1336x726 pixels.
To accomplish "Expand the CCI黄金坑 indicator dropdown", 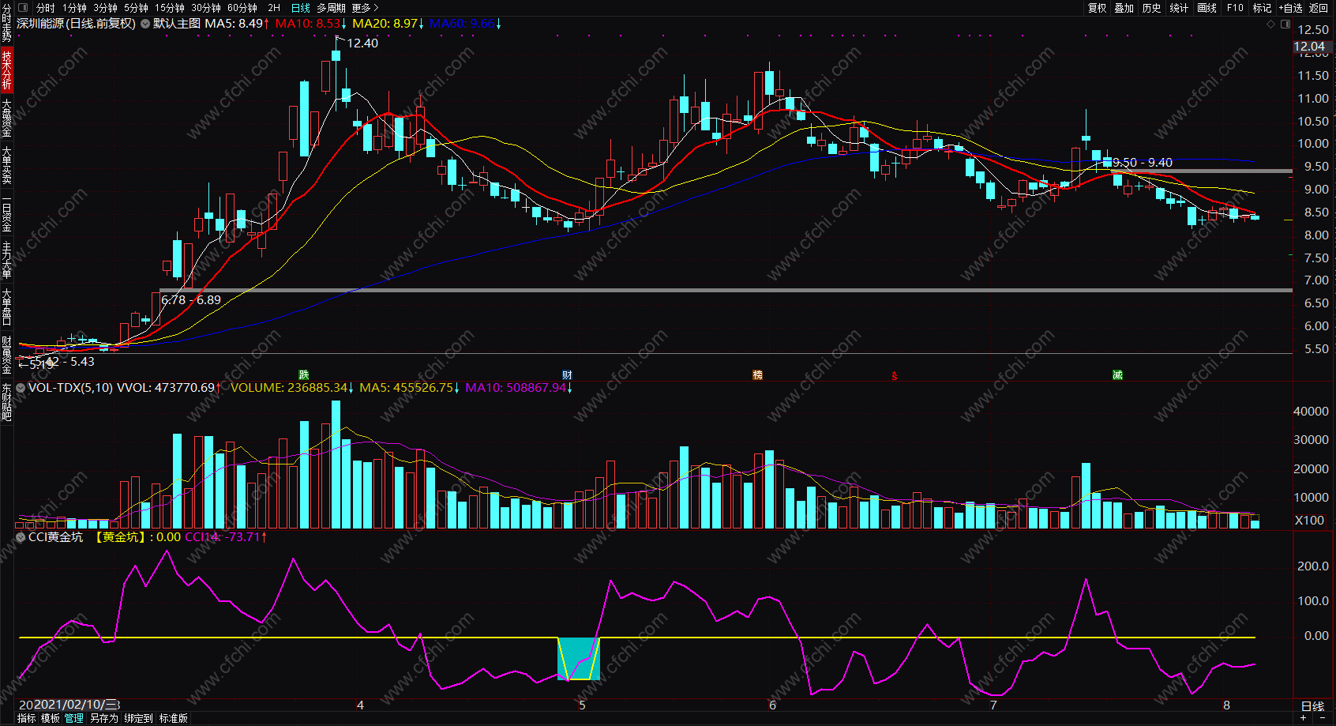I will (21, 537).
